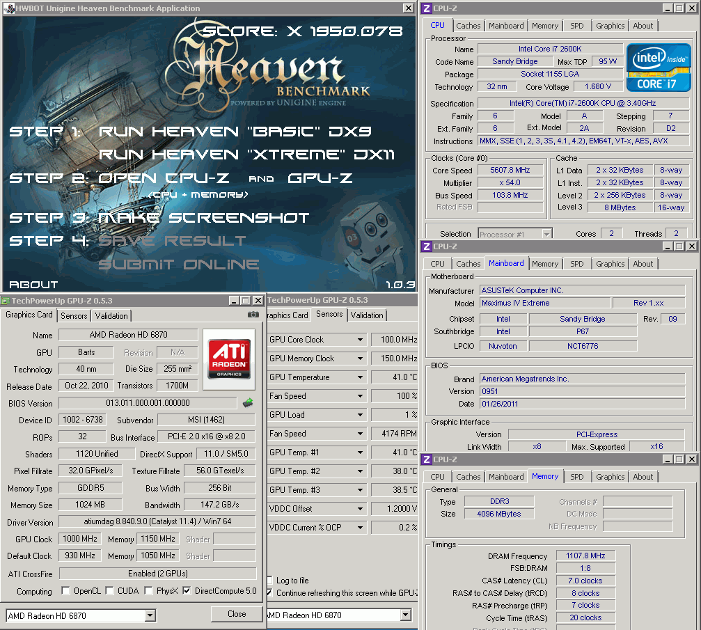
Task: Open the GPU Load sensor dropdown
Action: 360,415
